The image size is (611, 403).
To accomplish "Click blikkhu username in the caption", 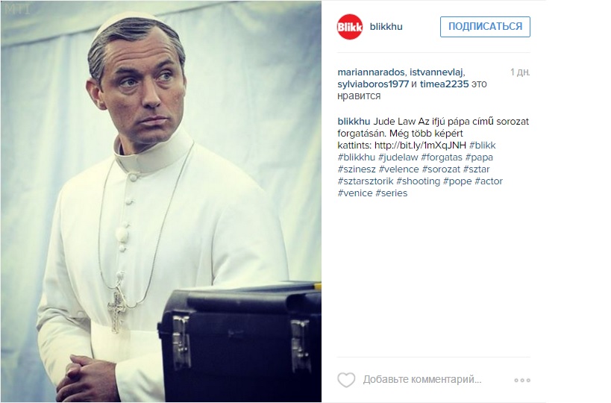I will (354, 122).
